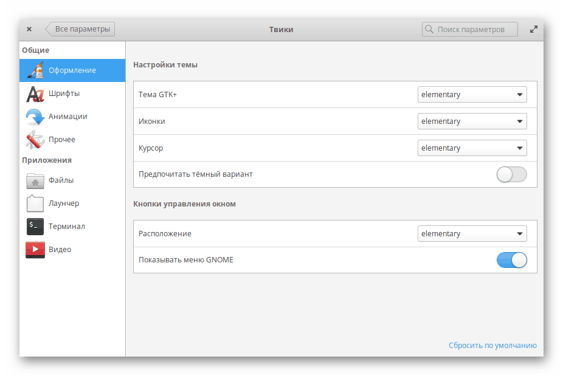Select the Шрифты sidebar label

[x=64, y=94]
